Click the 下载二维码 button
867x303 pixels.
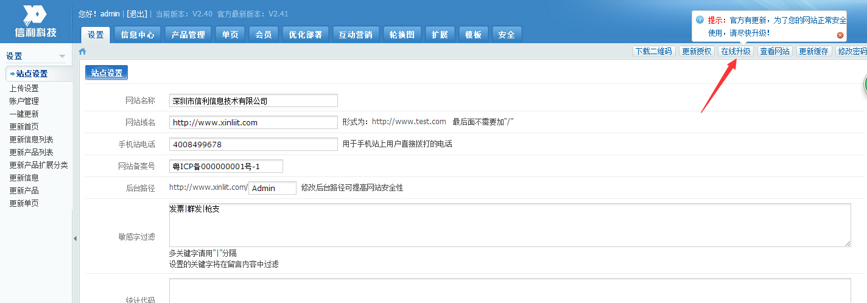(x=653, y=52)
